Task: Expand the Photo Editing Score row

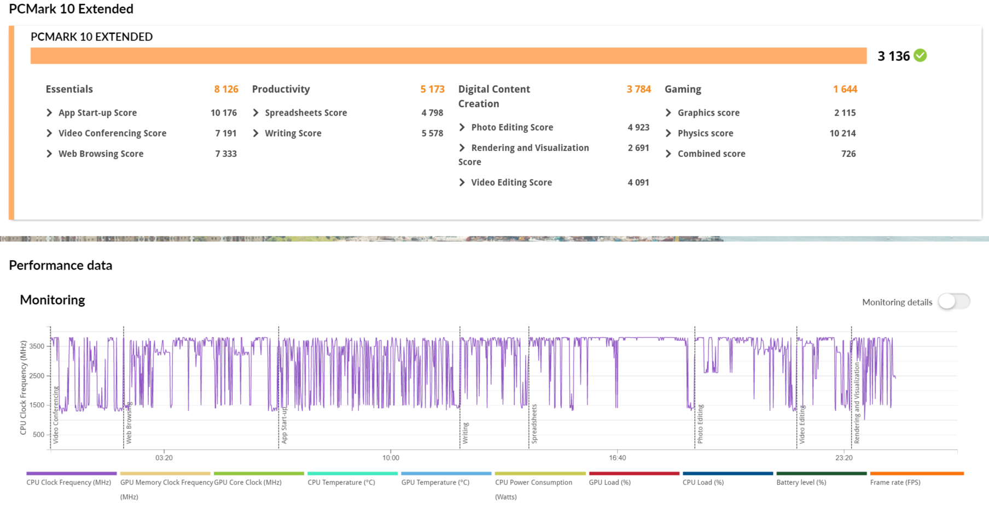Action: pyautogui.click(x=462, y=127)
